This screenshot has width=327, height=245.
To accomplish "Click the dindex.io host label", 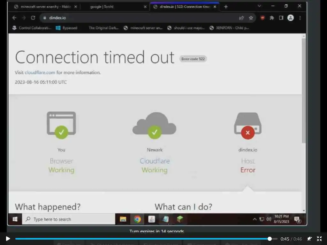I will pyautogui.click(x=248, y=150).
